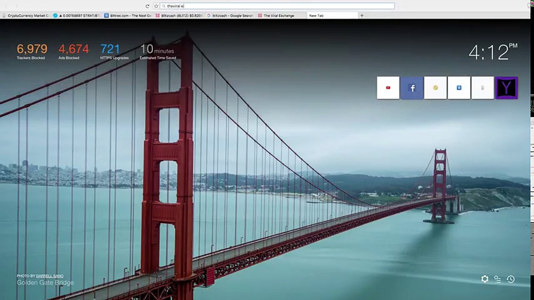The image size is (534, 300).
Task: Click the 4,674 Ads Blocked stat
Action: coord(73,52)
